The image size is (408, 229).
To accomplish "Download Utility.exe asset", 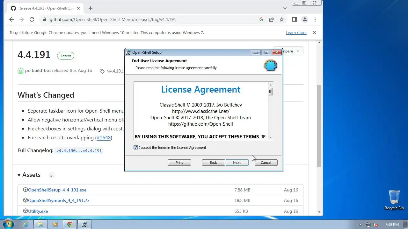I will tap(38, 211).
